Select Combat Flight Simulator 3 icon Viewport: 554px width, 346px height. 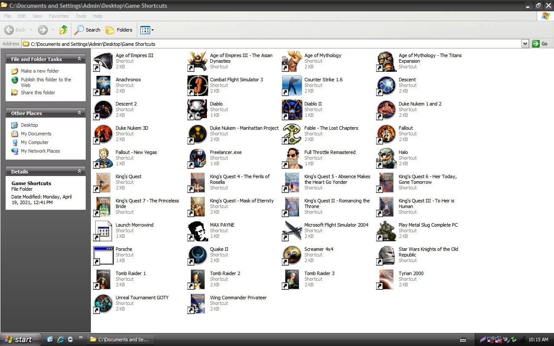tap(197, 86)
